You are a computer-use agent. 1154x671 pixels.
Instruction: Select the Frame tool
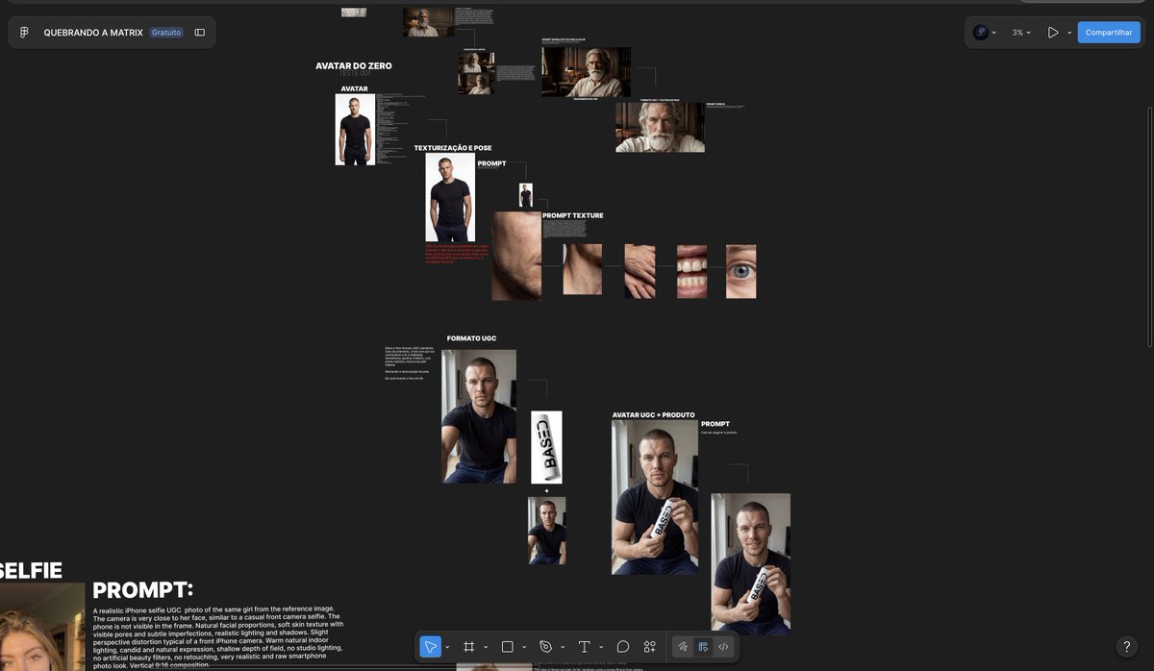469,647
